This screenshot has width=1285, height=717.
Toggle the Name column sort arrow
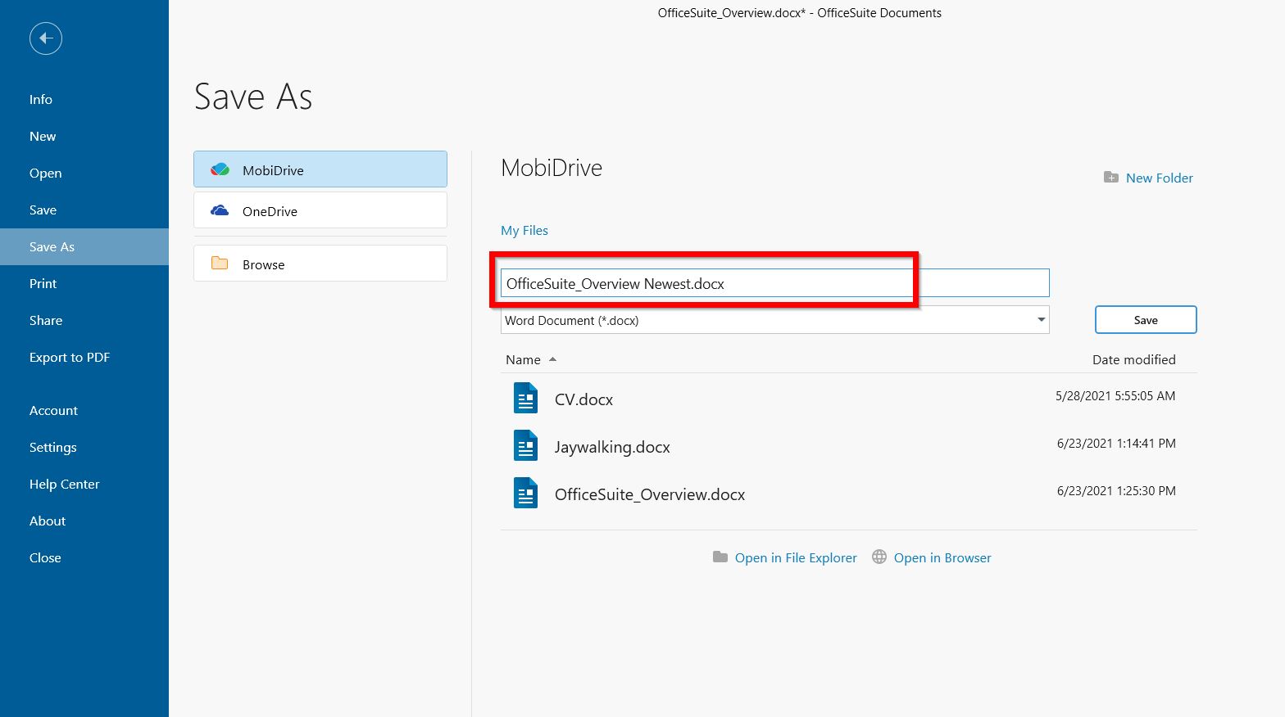[552, 359]
